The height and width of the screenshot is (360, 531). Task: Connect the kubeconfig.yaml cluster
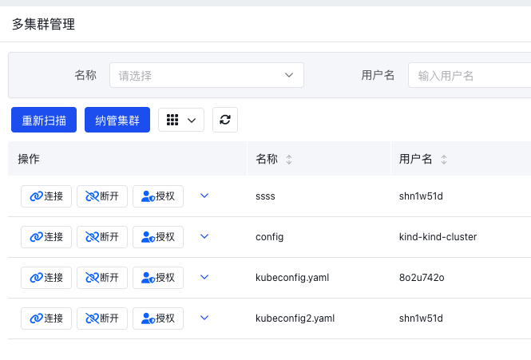(46, 277)
